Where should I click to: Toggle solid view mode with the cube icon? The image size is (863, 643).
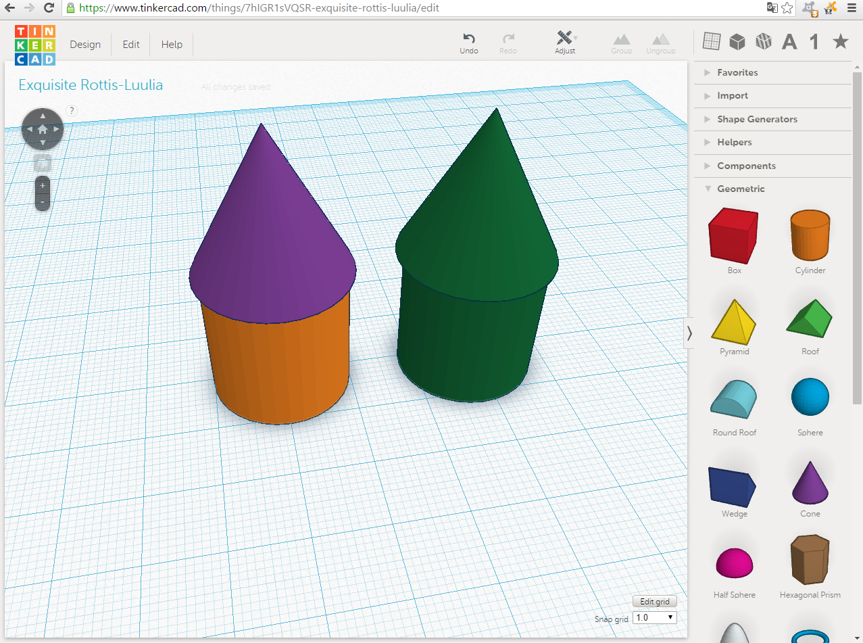pos(736,41)
